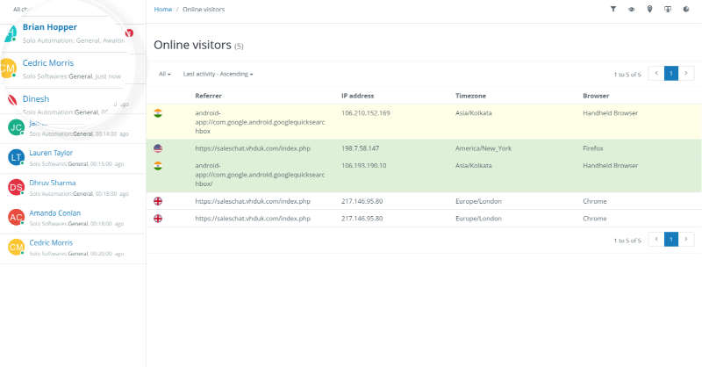Image resolution: width=702 pixels, height=367 pixels.
Task: Click the globe icon in the header
Action: pos(686,9)
